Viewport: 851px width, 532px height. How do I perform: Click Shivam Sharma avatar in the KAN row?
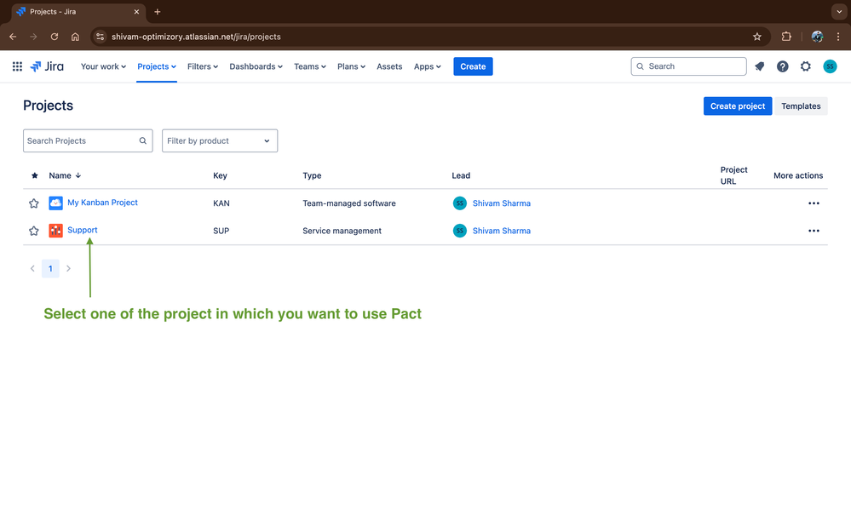460,203
